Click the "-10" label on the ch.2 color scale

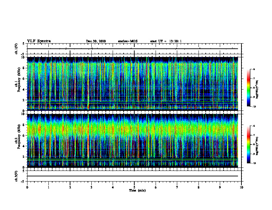click(x=254, y=163)
